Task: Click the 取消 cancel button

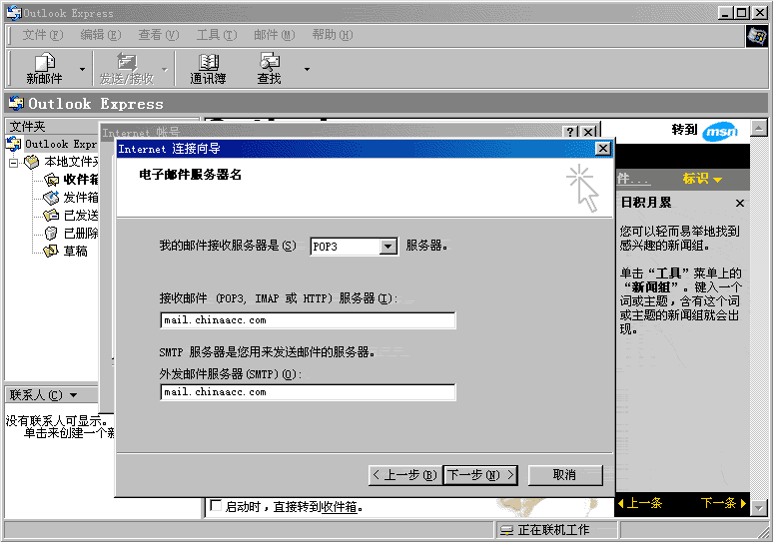Action: (x=565, y=475)
